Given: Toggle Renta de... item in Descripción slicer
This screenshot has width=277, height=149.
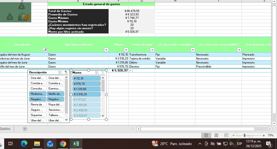Looking at the screenshot, I should pos(38,104).
